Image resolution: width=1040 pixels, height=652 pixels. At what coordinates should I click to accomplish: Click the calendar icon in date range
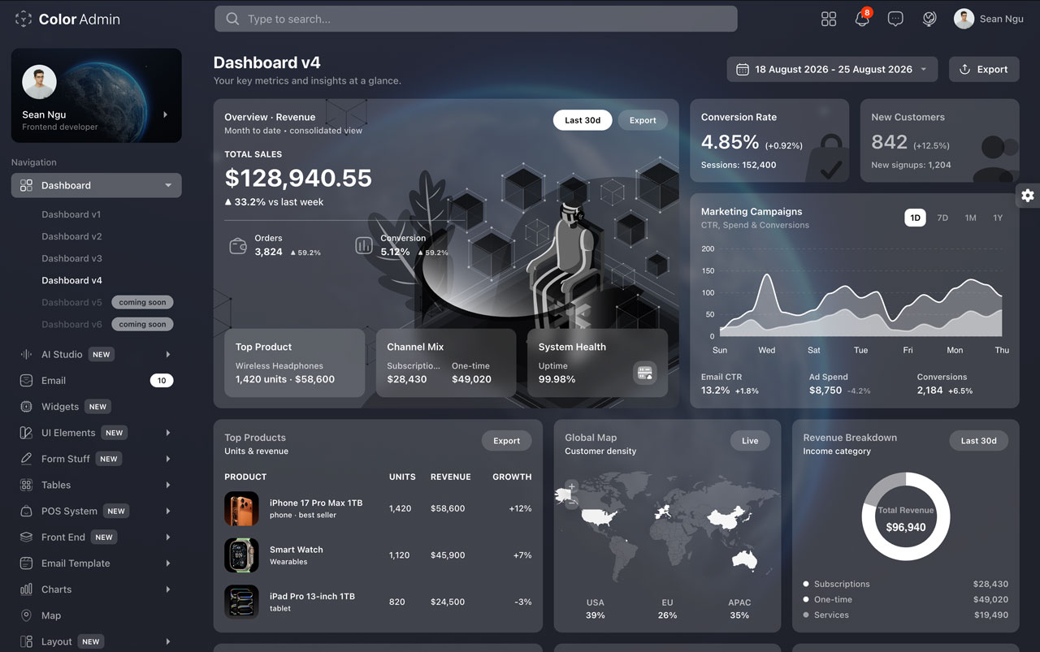742,70
